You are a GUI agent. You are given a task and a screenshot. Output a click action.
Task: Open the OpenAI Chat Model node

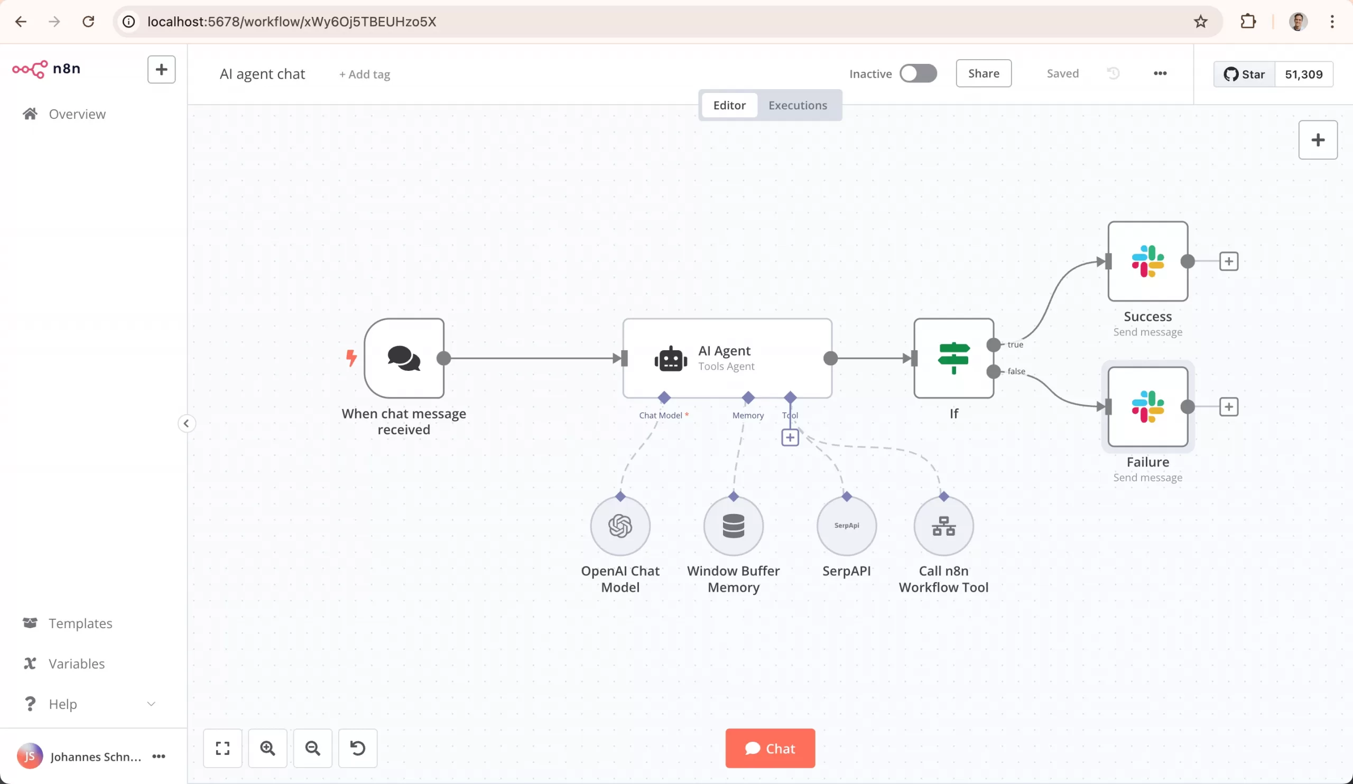click(620, 526)
